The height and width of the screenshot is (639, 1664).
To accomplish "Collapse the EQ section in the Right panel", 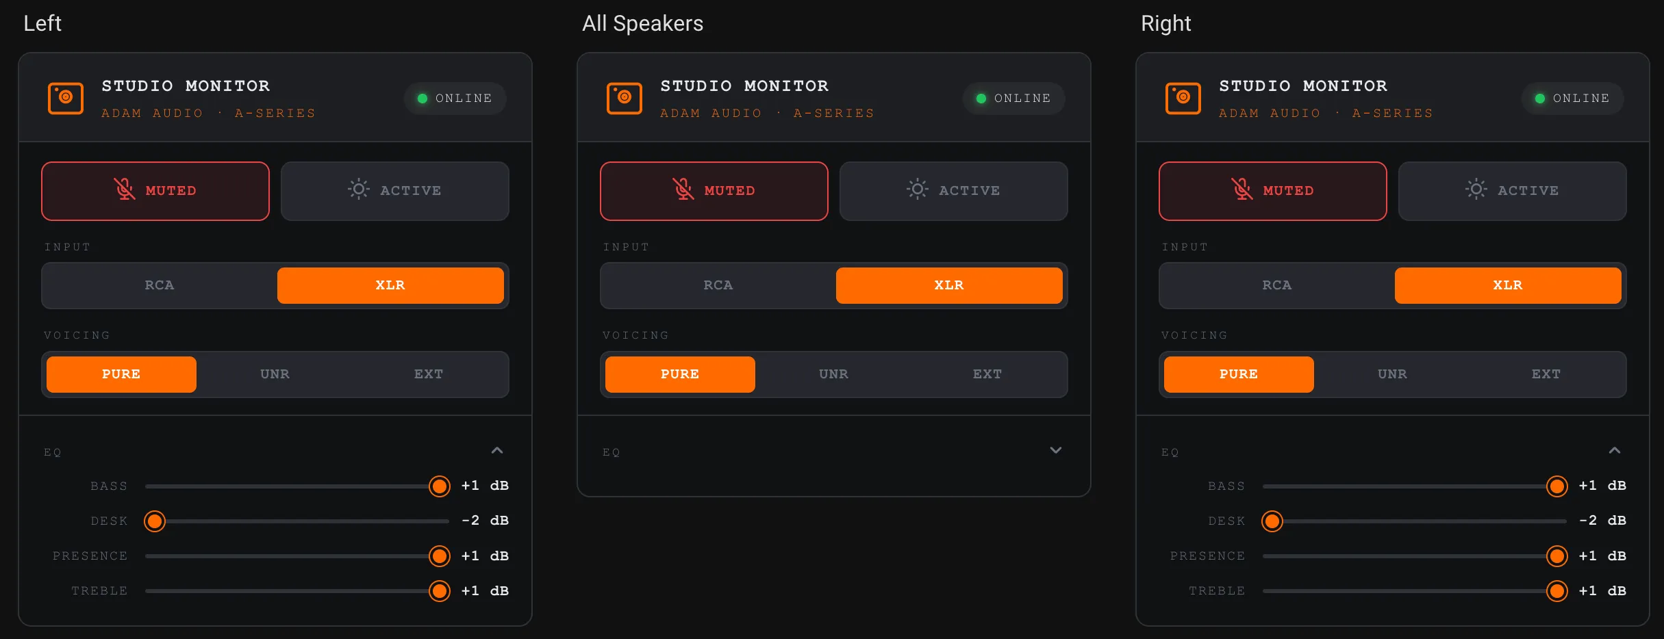I will [x=1614, y=450].
